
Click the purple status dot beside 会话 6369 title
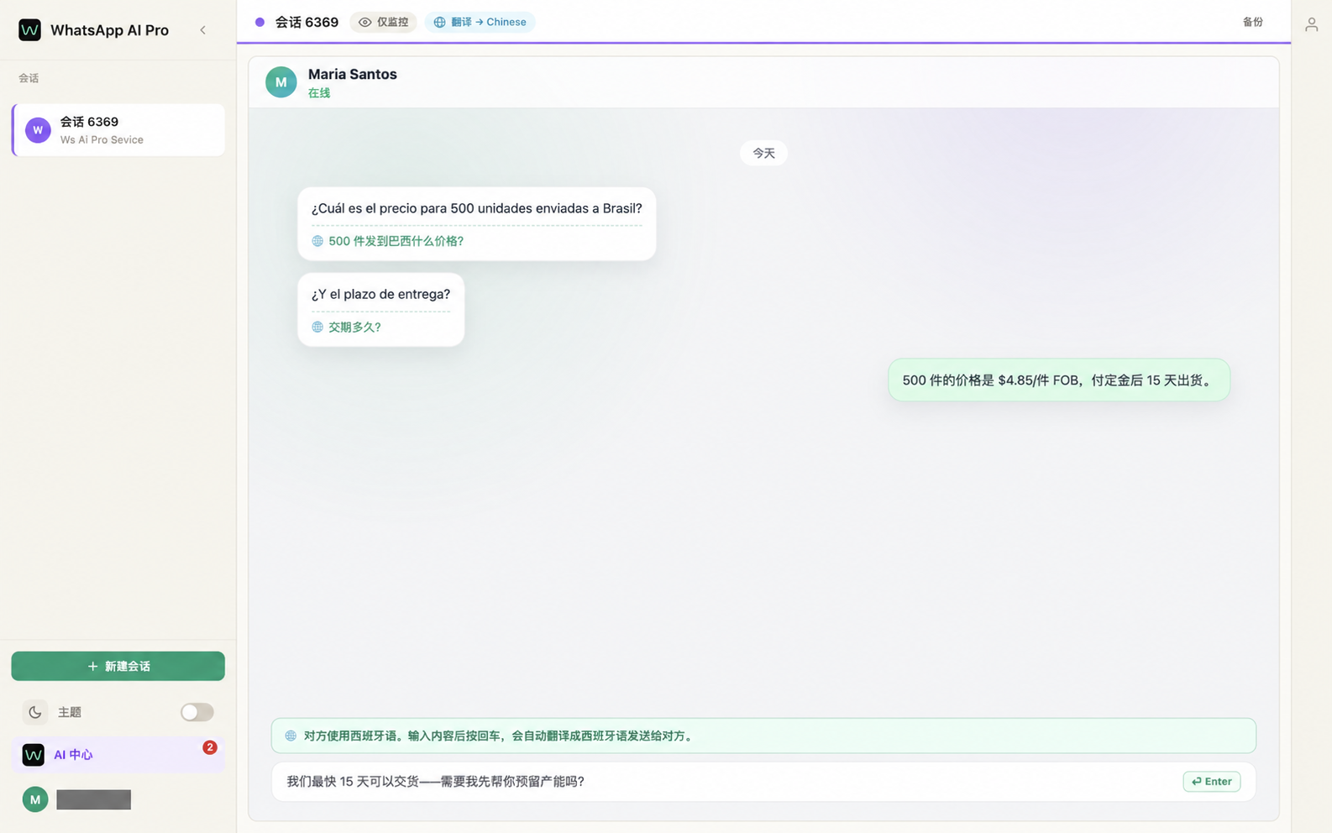coord(260,22)
